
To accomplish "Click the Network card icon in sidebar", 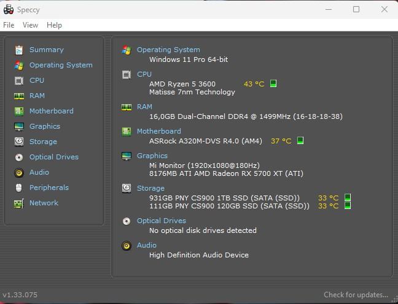I will 19,203.
